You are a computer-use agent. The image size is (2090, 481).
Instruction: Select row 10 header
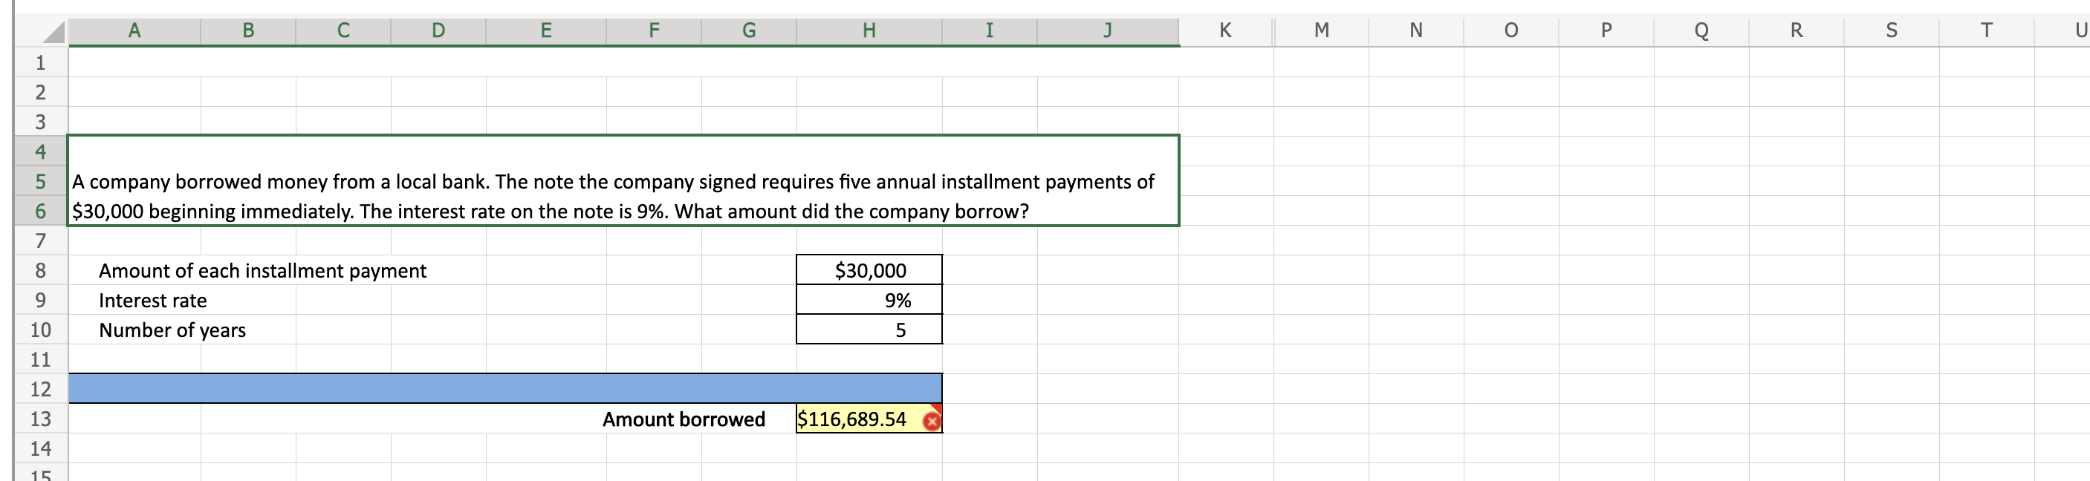[x=41, y=330]
